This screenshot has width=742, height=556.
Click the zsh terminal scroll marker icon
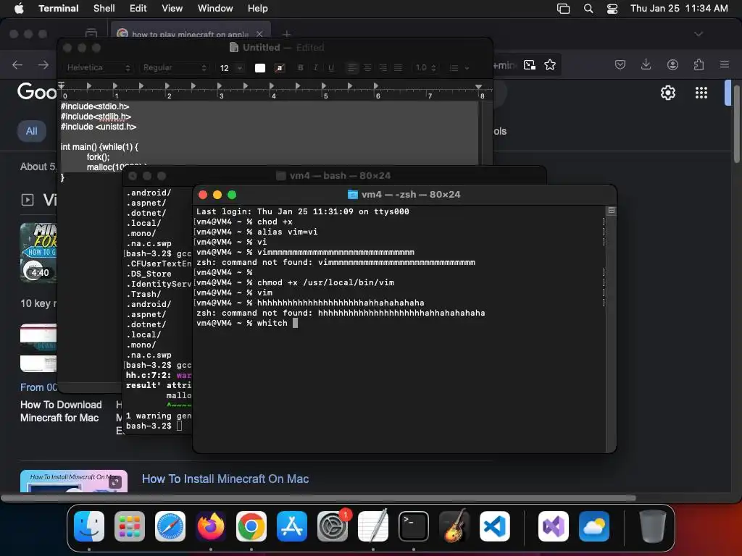[x=612, y=211]
